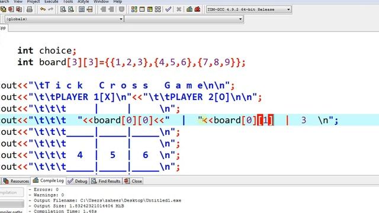Run the program with the window icon
Screen dimensions: 379x213
pyautogui.click(x=142, y=9)
